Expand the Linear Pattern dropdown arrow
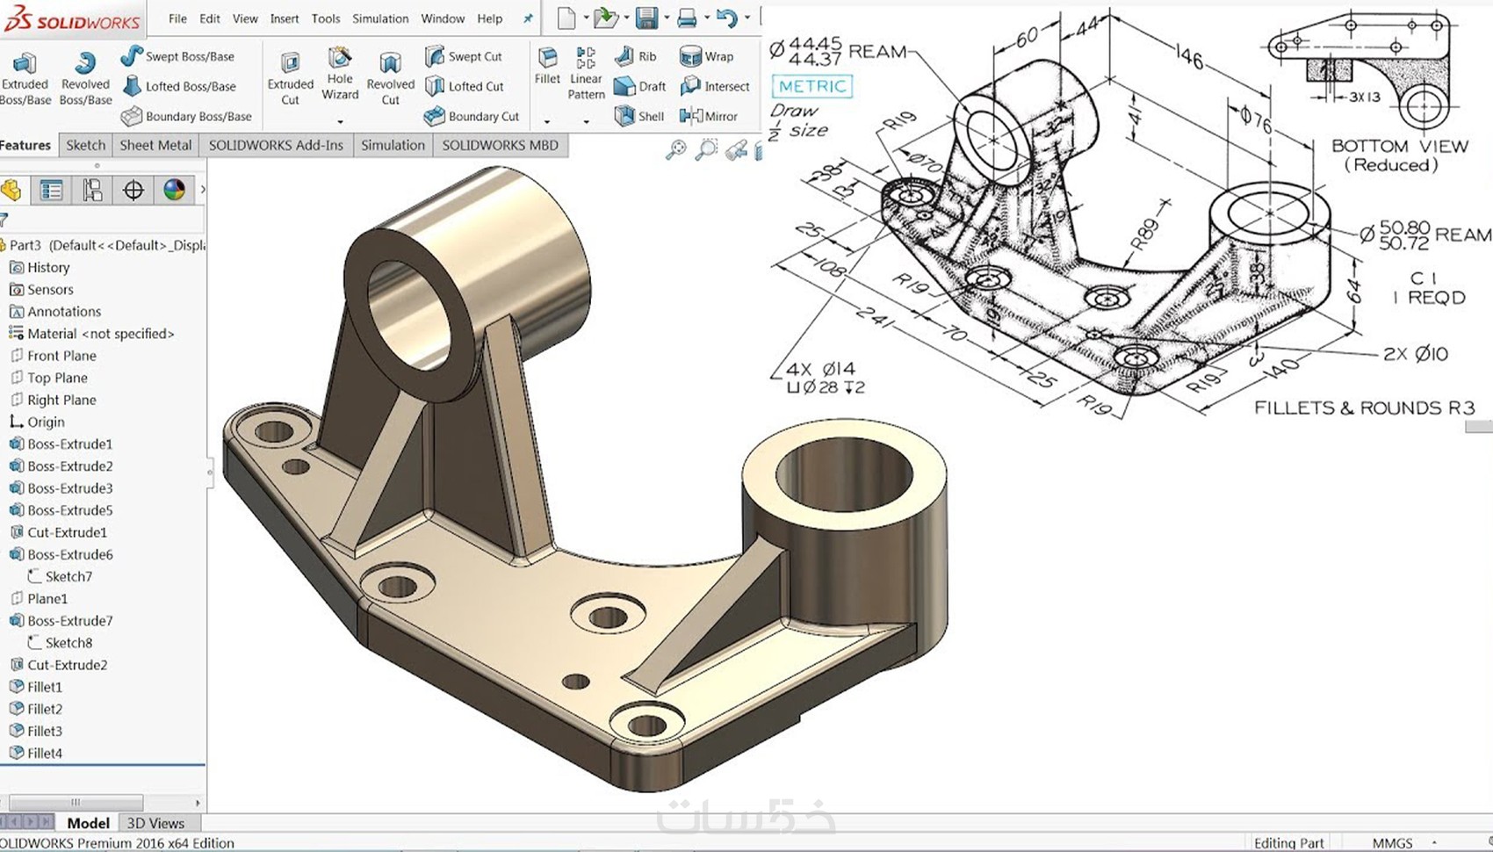 point(586,121)
